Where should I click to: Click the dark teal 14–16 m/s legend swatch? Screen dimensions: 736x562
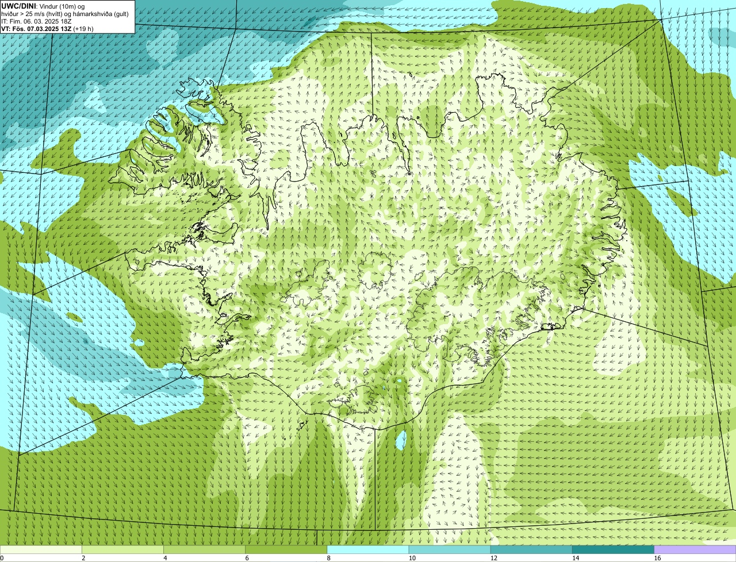[614, 550]
